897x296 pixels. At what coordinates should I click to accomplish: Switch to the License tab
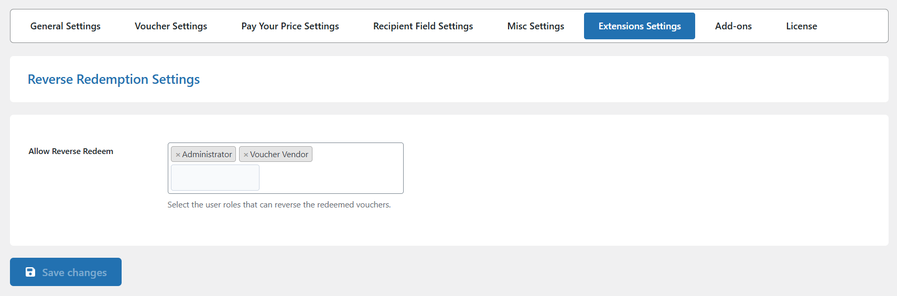[802, 26]
